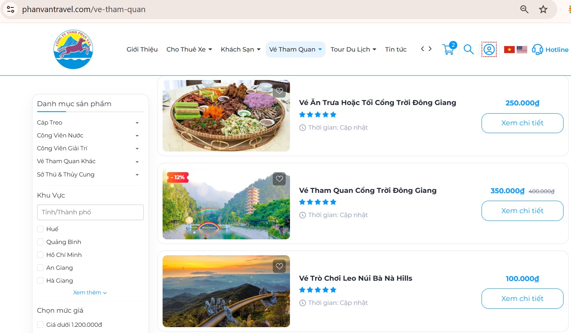The image size is (571, 333).
Task: Click the Xem thêm link under regions
Action: pos(90,292)
